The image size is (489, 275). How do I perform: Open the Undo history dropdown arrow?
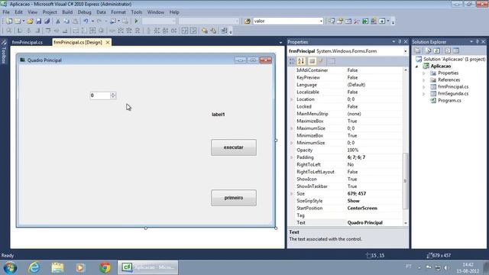click(92, 21)
